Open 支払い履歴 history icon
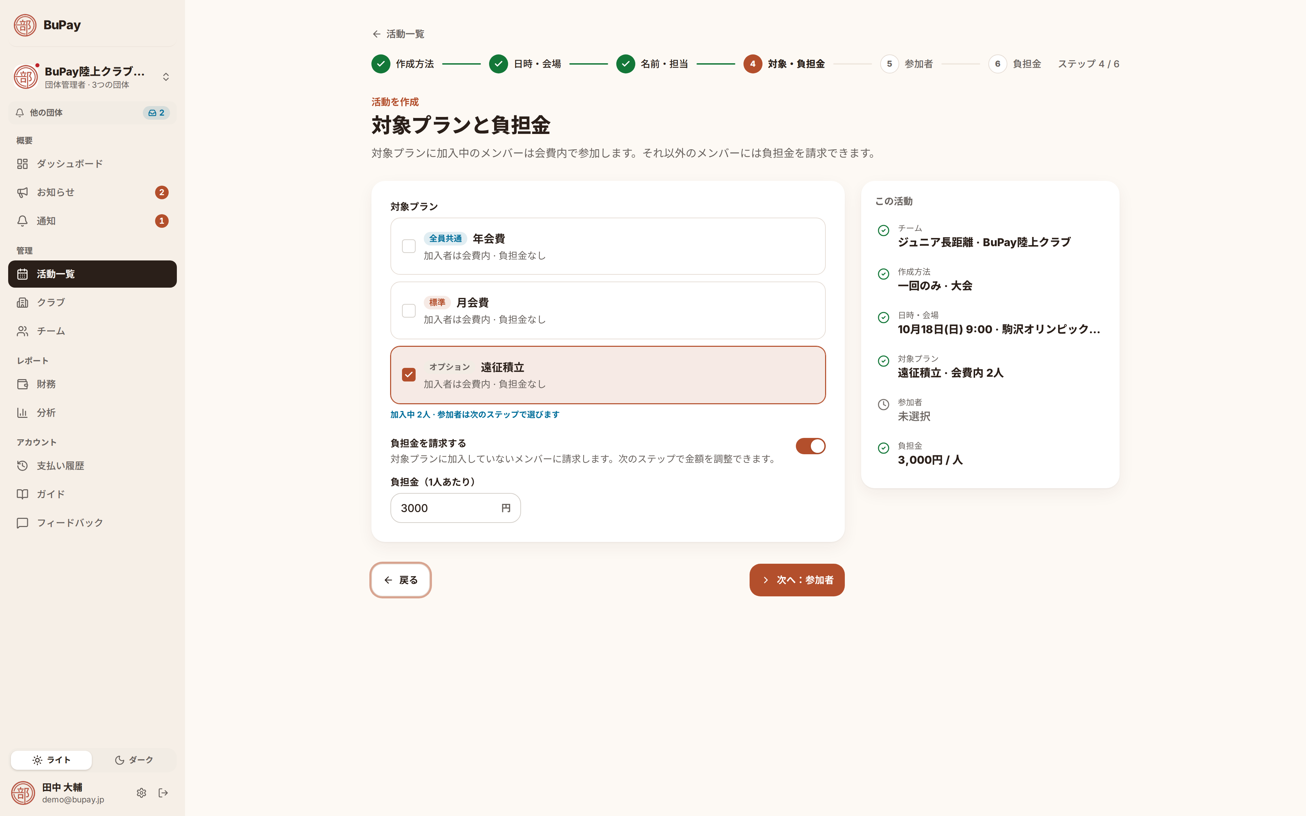Image resolution: width=1306 pixels, height=816 pixels. pyautogui.click(x=22, y=466)
